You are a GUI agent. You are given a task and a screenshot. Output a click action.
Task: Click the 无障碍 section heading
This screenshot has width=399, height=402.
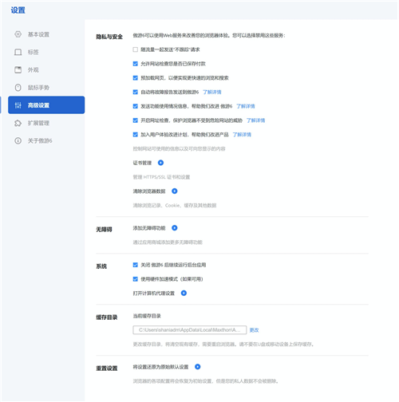(x=104, y=230)
